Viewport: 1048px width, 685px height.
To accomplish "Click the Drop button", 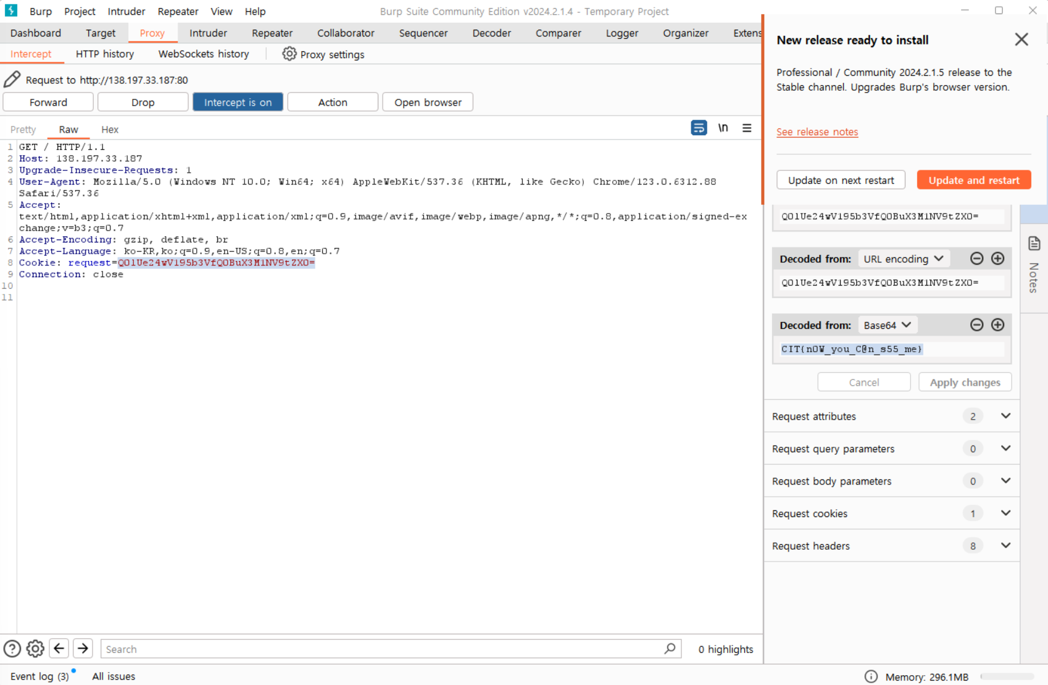I will 143,102.
